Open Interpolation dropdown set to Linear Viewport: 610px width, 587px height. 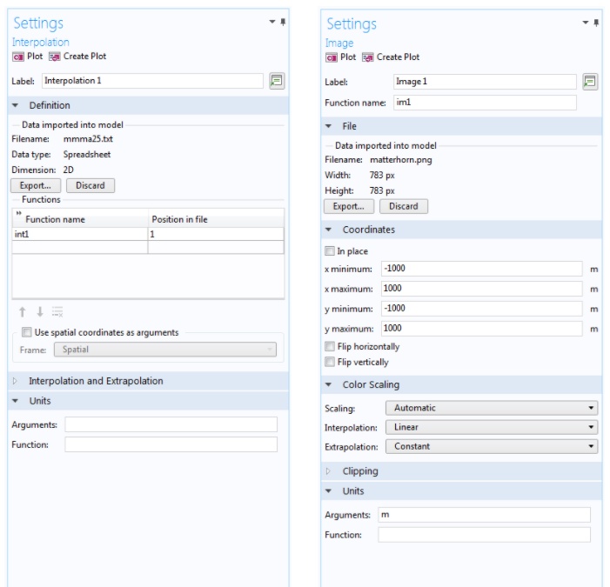[492, 427]
